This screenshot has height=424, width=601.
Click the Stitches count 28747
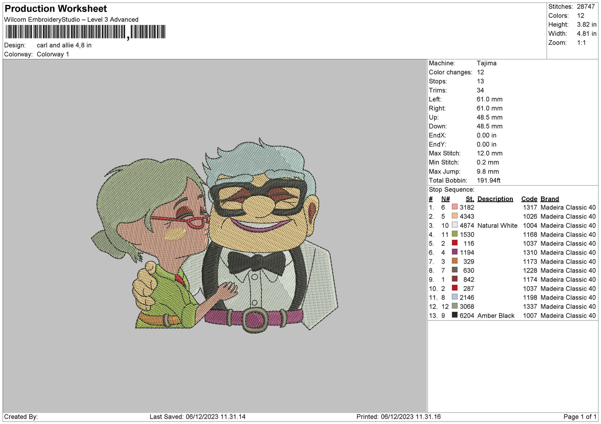pos(586,7)
